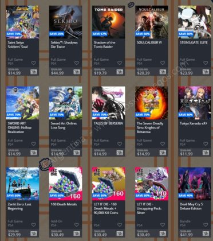The height and width of the screenshot is (241, 213).
Task: Open Tokyo Xanadu eX+ title link
Action: 194,123
